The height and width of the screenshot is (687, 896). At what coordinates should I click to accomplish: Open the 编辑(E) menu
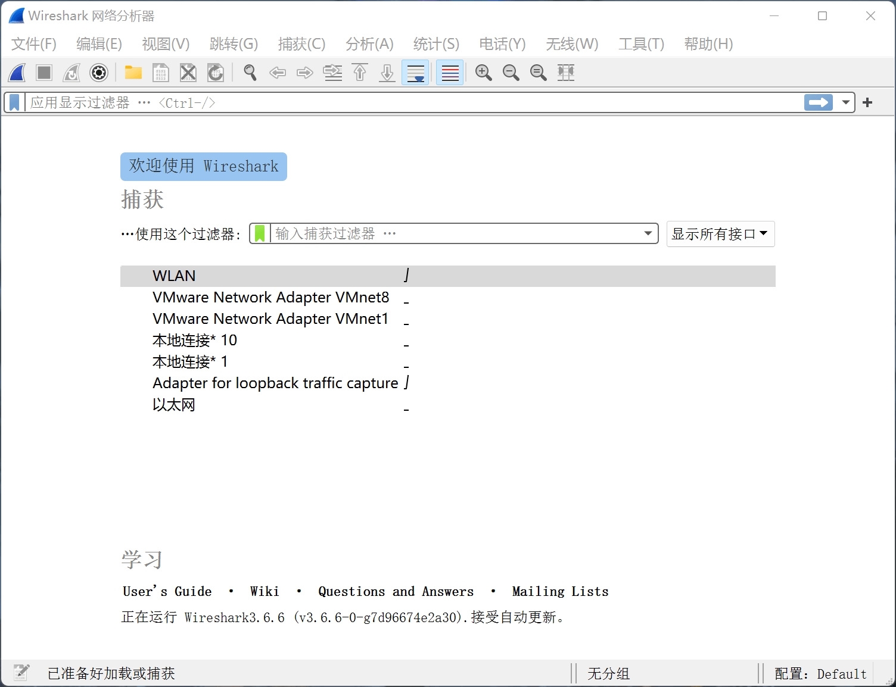99,44
